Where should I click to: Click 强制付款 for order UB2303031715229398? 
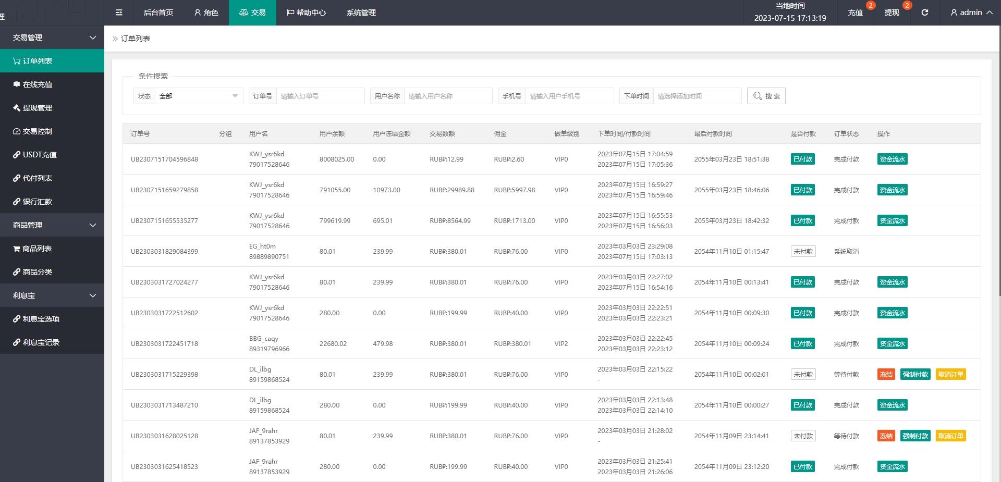tap(915, 375)
